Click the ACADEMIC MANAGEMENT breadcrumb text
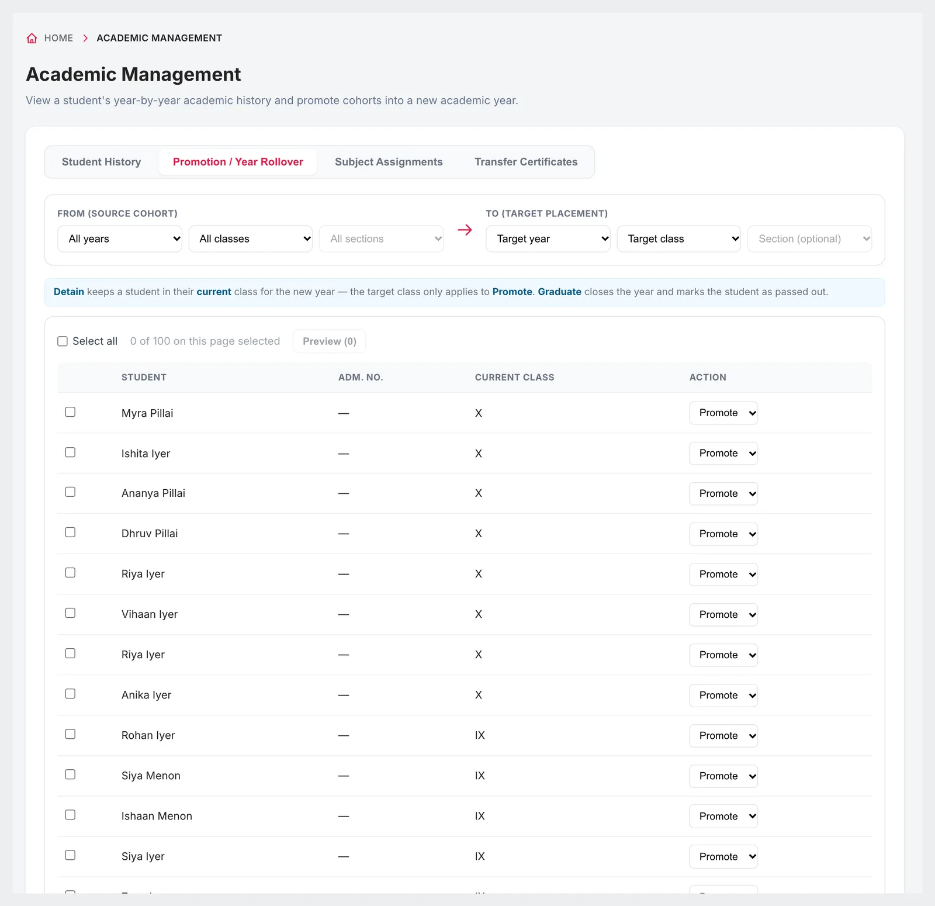Viewport: 935px width, 906px height. (x=159, y=38)
